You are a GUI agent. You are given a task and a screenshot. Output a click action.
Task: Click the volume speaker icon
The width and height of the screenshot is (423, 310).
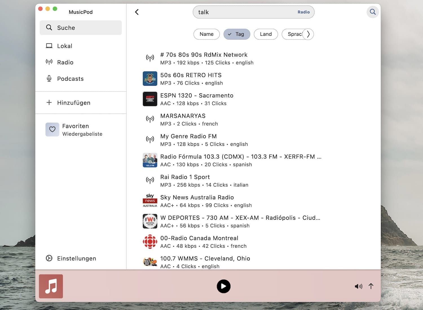pos(358,286)
